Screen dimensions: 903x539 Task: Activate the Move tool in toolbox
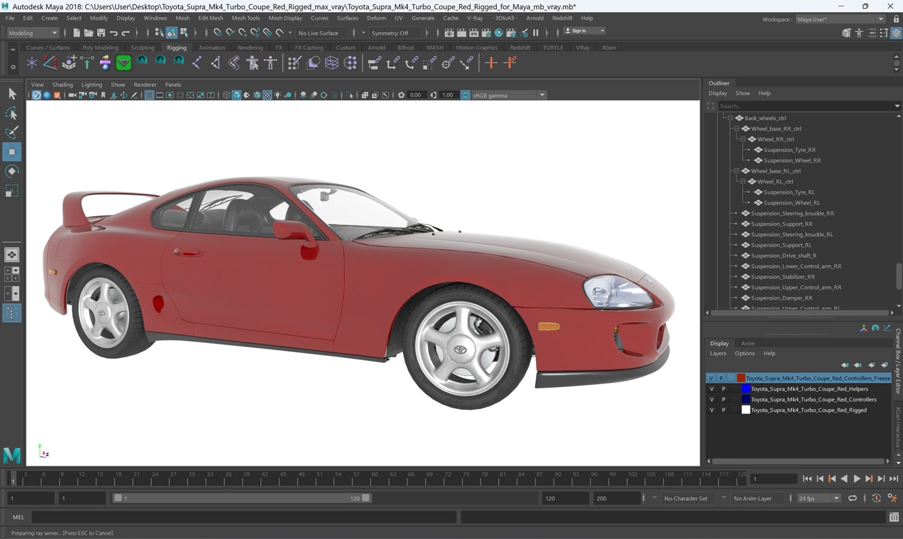tap(12, 152)
